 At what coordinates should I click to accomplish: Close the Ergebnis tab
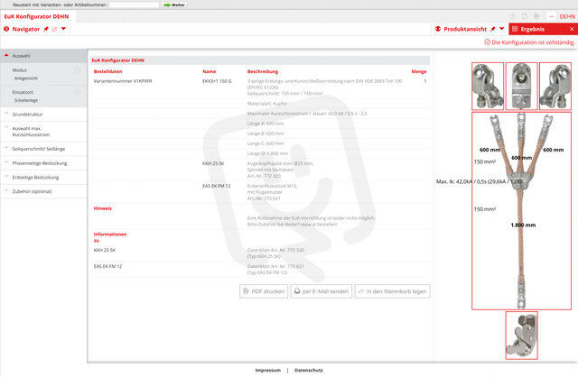[x=572, y=29]
